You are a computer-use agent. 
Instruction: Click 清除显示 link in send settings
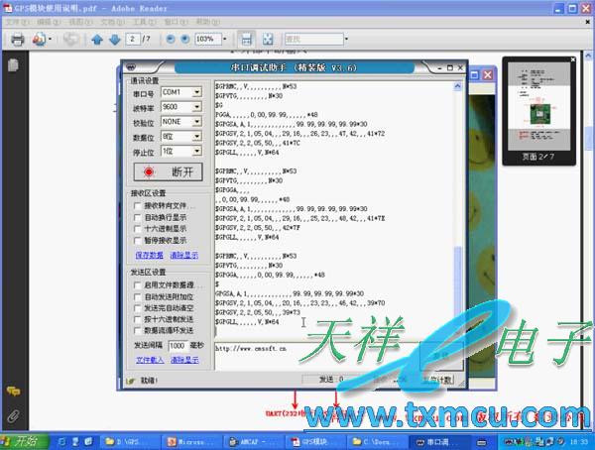click(184, 360)
